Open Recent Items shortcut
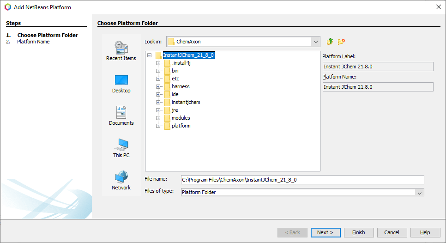Image resolution: width=446 pixels, height=243 pixels. (121, 51)
